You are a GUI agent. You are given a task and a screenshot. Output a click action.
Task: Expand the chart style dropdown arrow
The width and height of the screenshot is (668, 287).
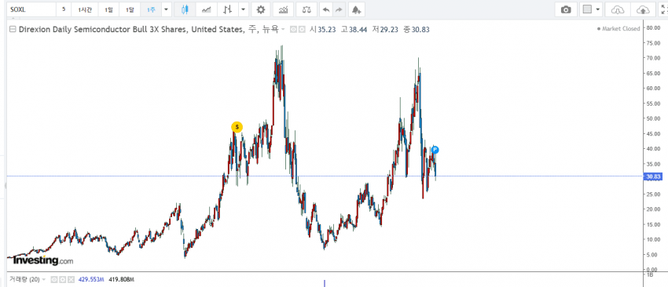pyautogui.click(x=244, y=9)
